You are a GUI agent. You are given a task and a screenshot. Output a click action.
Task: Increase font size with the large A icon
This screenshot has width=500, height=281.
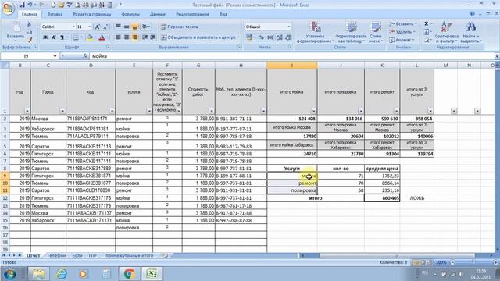(x=98, y=27)
